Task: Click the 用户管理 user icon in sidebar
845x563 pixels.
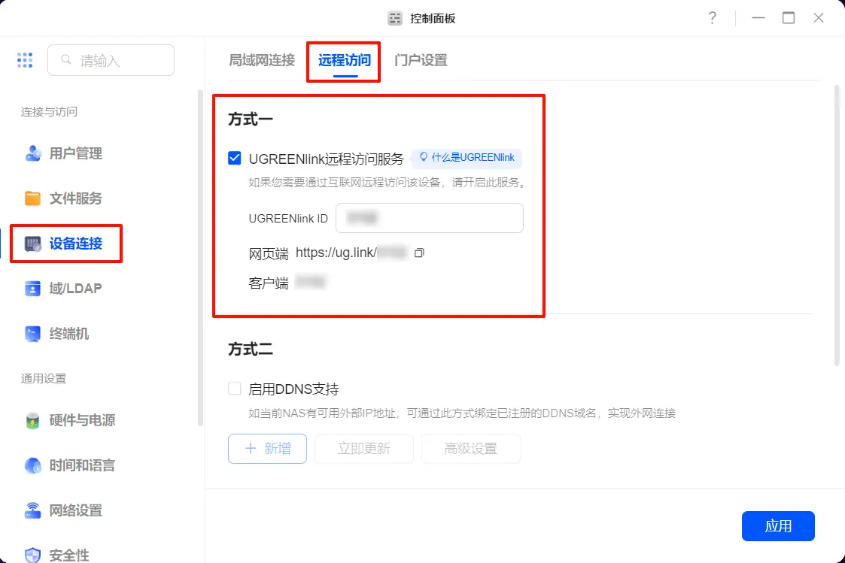Action: pos(33,153)
